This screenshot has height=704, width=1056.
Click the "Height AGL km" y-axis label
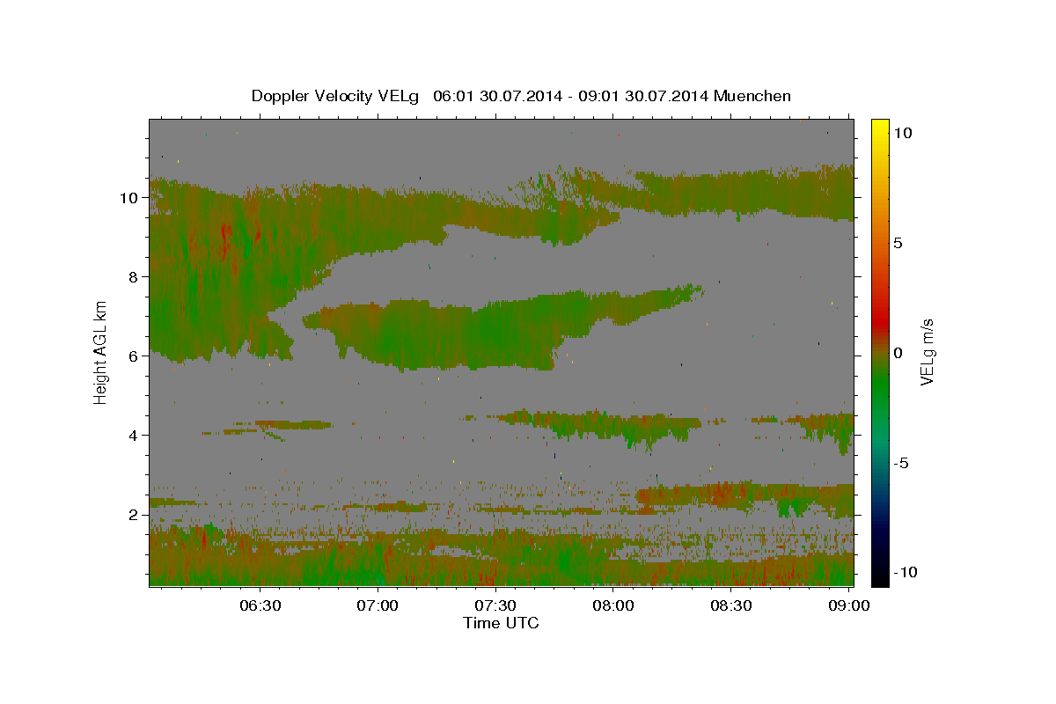(101, 352)
